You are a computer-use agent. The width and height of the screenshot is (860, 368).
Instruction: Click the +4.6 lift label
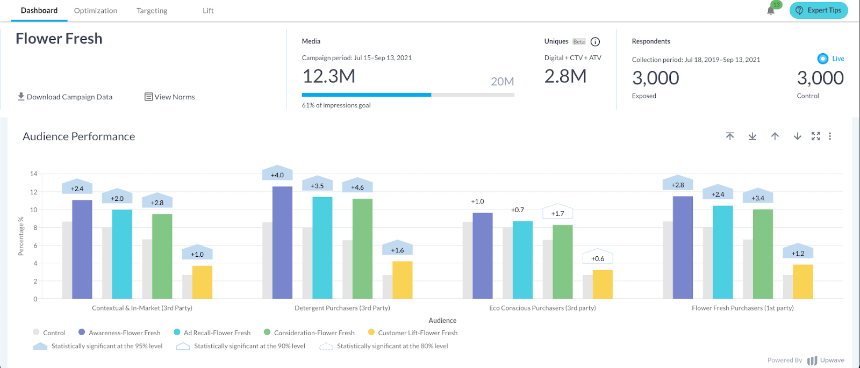(357, 185)
